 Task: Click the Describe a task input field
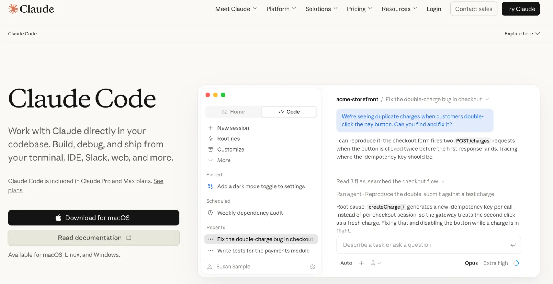[429, 245]
